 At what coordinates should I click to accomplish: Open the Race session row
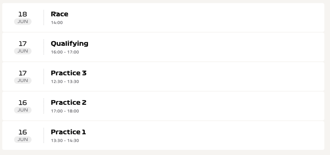[x=163, y=17]
